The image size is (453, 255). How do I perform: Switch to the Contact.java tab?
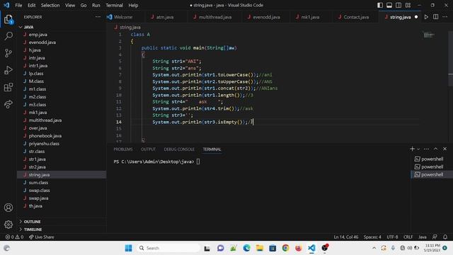pos(355,17)
